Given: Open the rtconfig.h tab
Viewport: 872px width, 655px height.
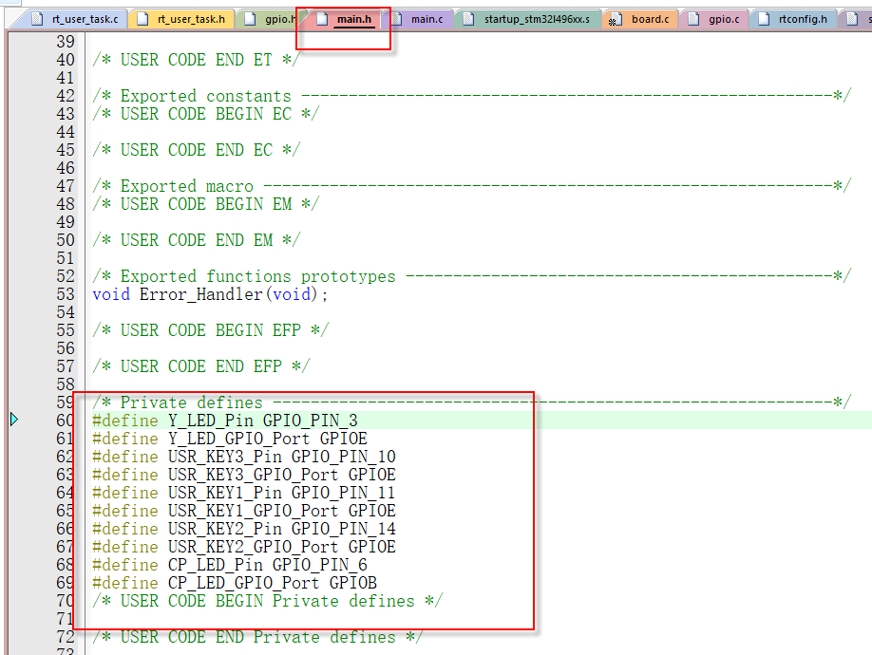Looking at the screenshot, I should click(802, 19).
